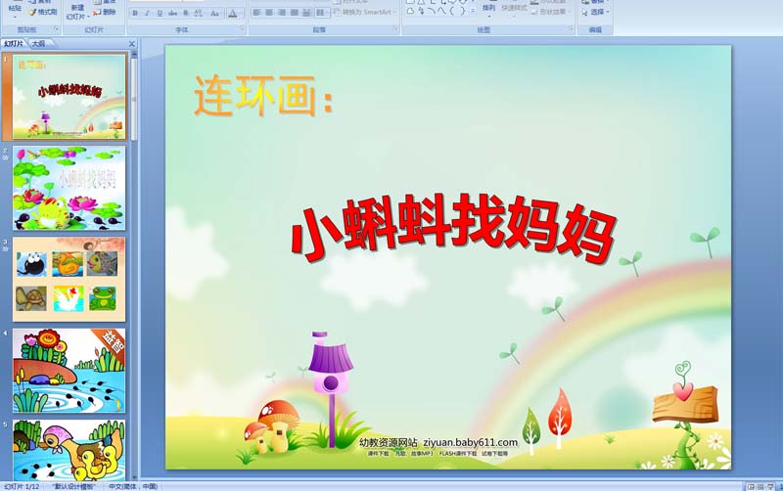The image size is (783, 491).
Task: Select slide 1 title thumbnail
Action: (x=69, y=97)
